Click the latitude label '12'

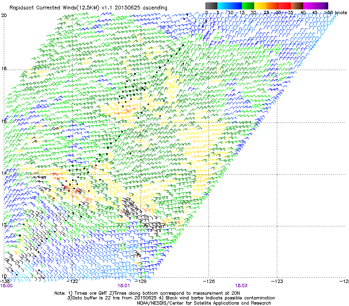coord(4,225)
